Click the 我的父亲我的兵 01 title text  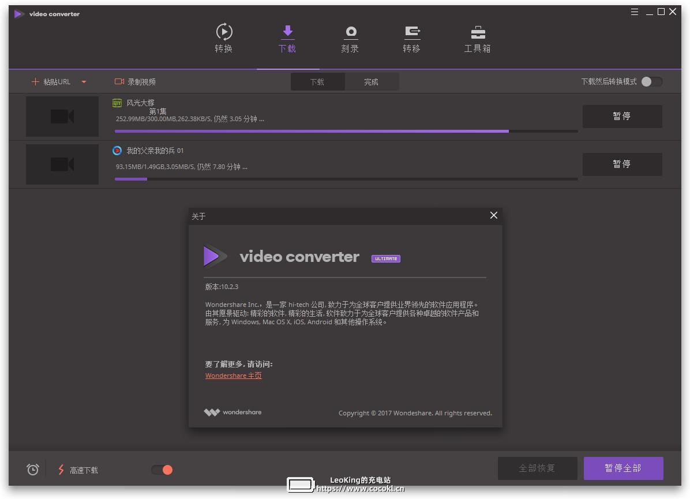[x=155, y=151]
